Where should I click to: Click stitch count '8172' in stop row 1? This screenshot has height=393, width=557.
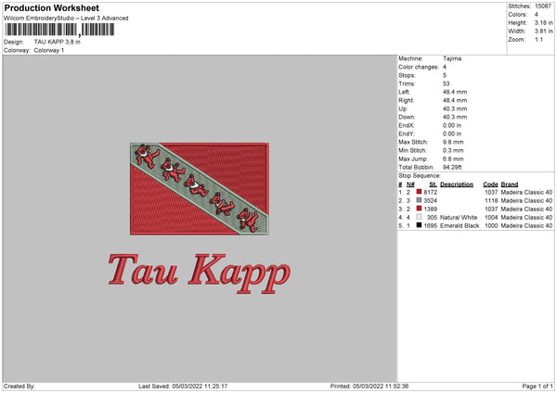pos(430,192)
